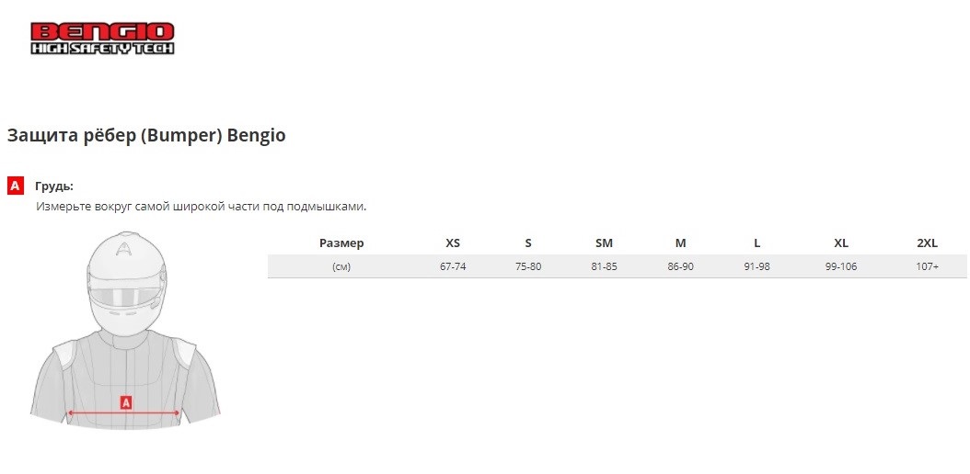Select the XL size column header
The image size is (970, 474).
pos(841,243)
